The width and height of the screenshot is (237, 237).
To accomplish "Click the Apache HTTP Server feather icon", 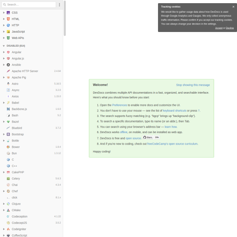I will point(8,71).
